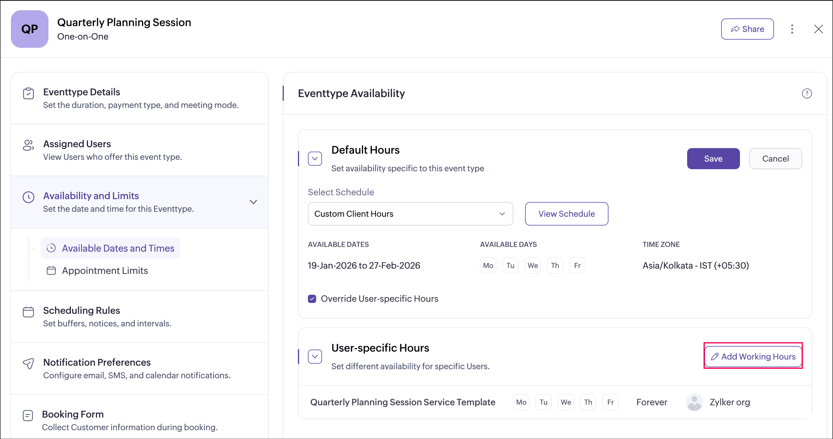Open the Custom Client Hours schedule dropdown
Viewport: 833px width, 439px height.
(410, 214)
